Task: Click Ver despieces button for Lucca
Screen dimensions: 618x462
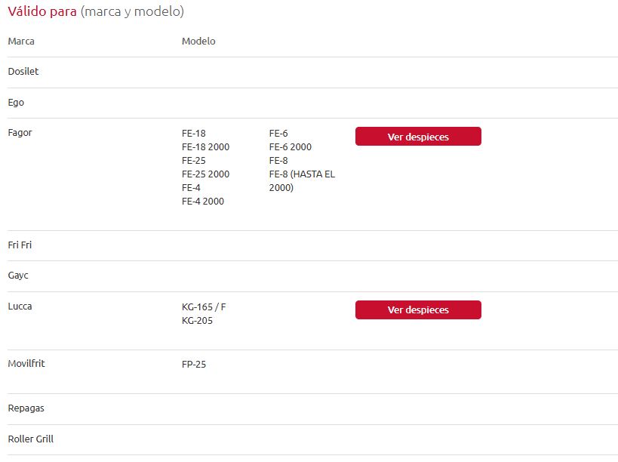Action: (x=417, y=310)
